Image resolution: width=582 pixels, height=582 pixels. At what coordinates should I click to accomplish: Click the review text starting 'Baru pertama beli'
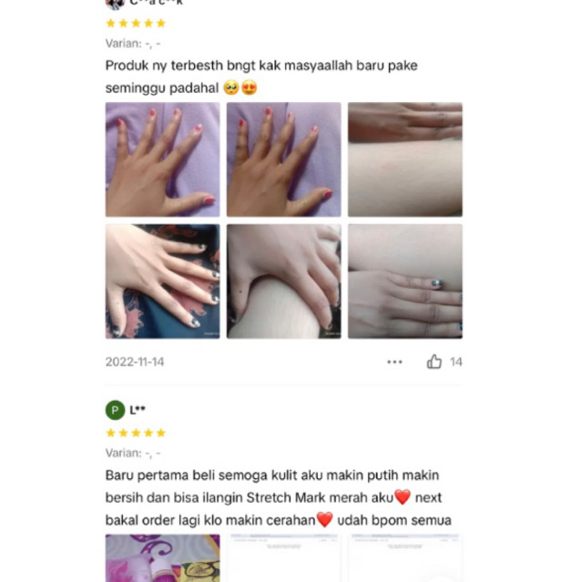279,497
